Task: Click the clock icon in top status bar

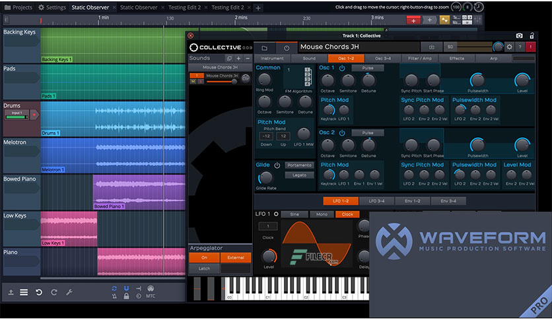Action: (x=479, y=7)
